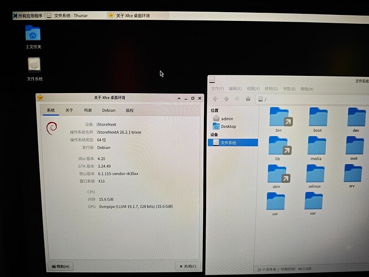This screenshot has width=369, height=277.
Task: Go to parent folder in Thunar
Action: [x=237, y=99]
